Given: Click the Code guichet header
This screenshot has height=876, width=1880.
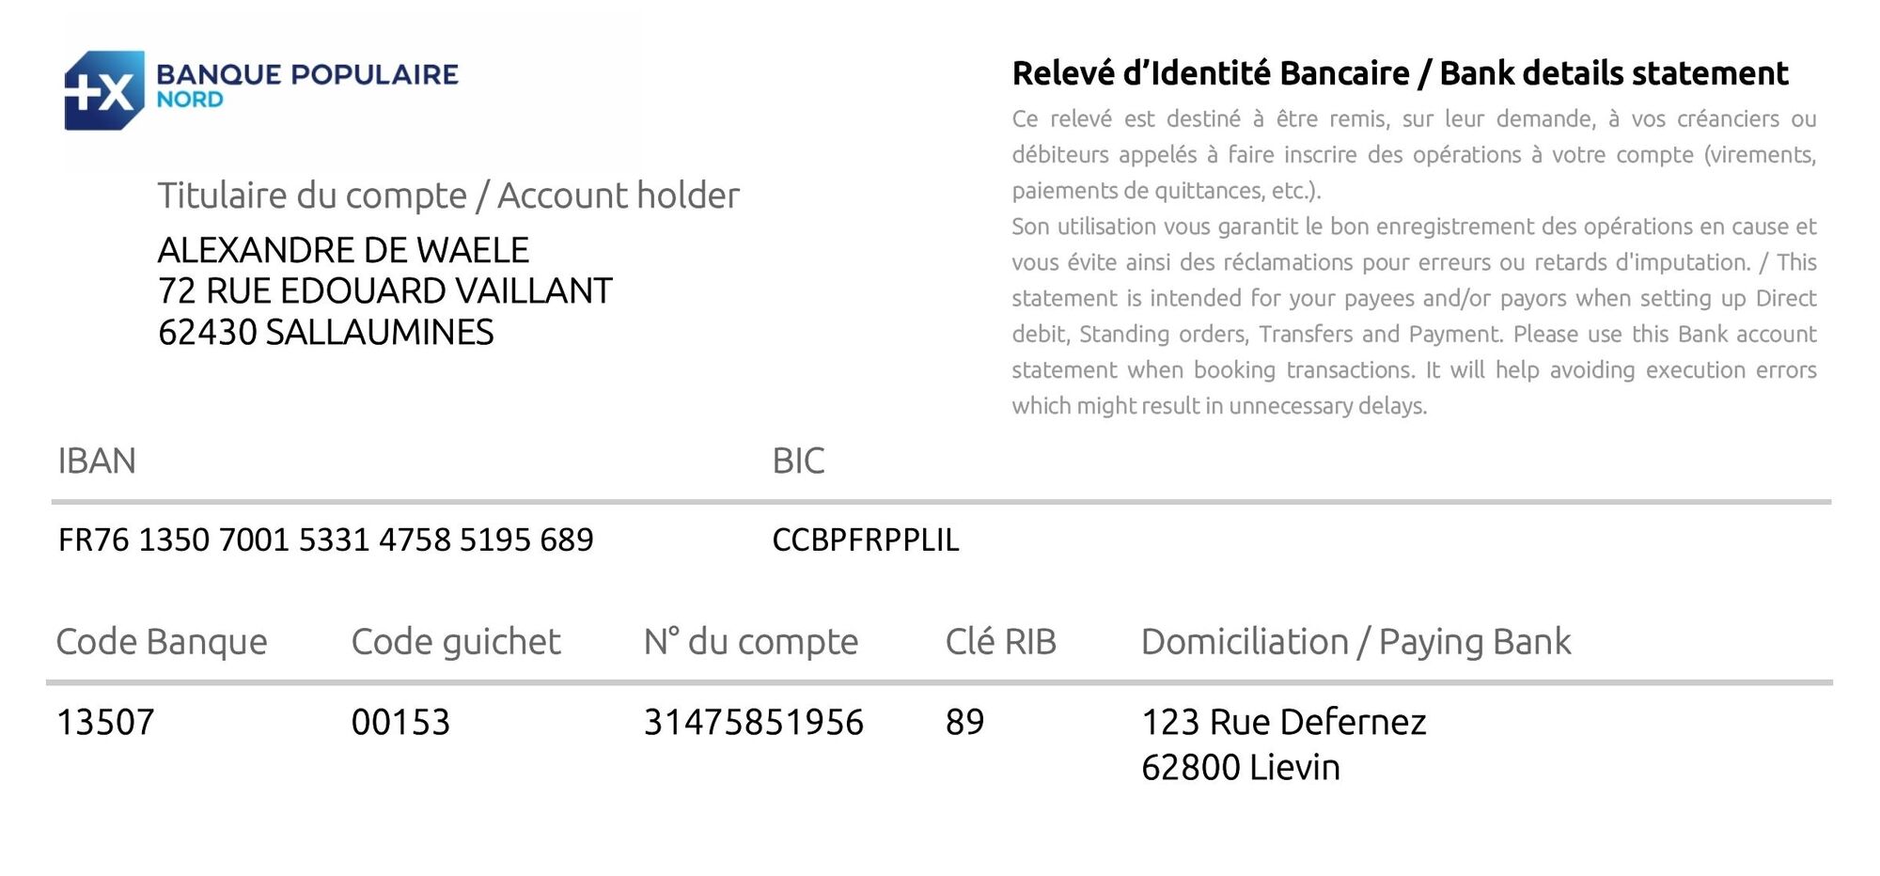Looking at the screenshot, I should [x=456, y=642].
